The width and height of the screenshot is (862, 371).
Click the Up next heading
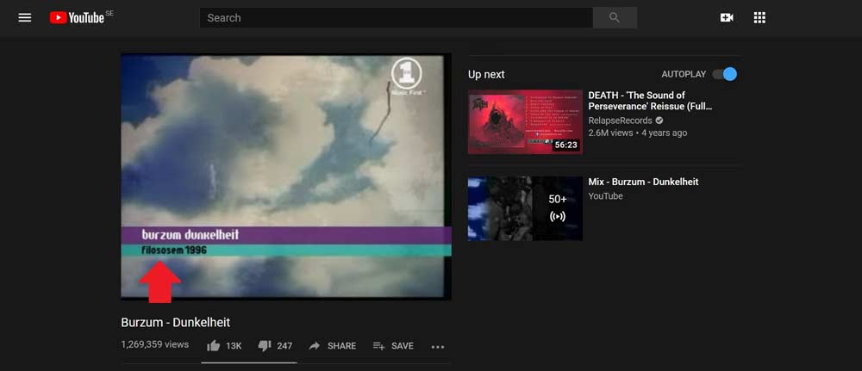pyautogui.click(x=486, y=74)
